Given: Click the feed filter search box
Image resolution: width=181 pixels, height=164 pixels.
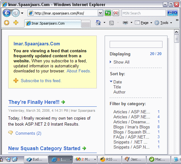Looking at the screenshot, I should (136, 44).
